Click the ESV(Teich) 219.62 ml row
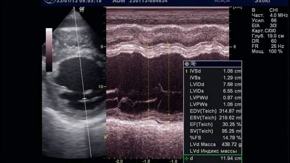The image size is (290, 163). (213, 118)
